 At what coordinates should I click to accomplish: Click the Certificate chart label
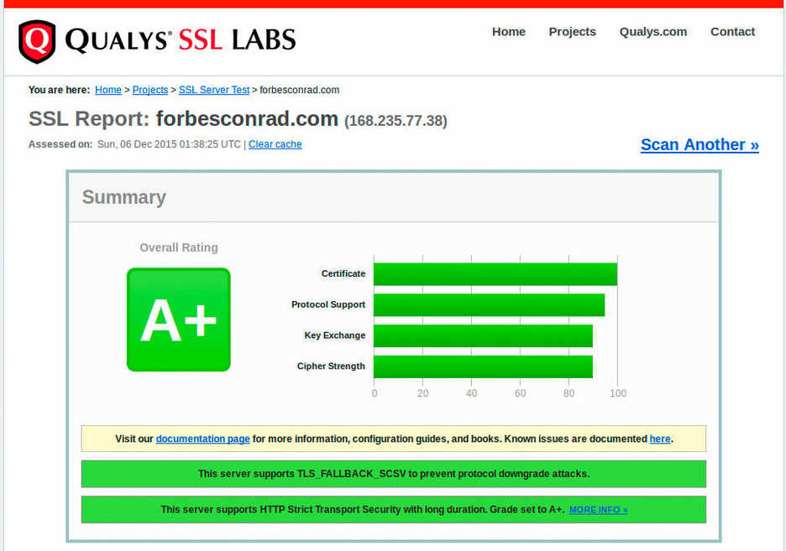click(x=343, y=273)
